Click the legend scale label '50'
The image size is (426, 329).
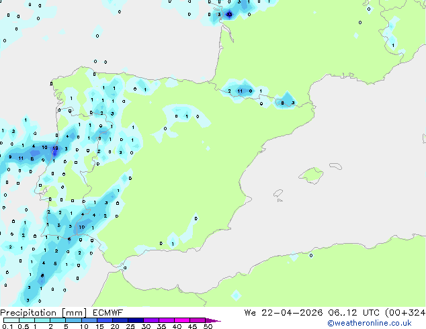(208, 326)
